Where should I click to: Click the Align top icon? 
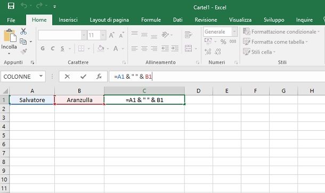pos(134,33)
